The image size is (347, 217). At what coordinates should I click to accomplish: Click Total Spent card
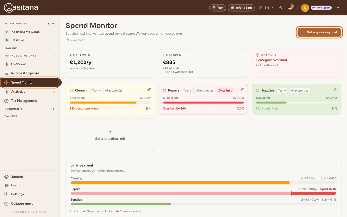coord(203,64)
